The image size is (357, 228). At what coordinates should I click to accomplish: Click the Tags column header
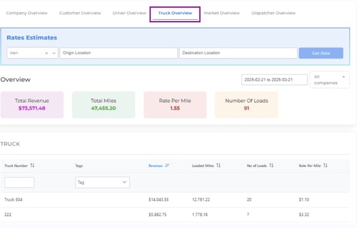(x=79, y=166)
